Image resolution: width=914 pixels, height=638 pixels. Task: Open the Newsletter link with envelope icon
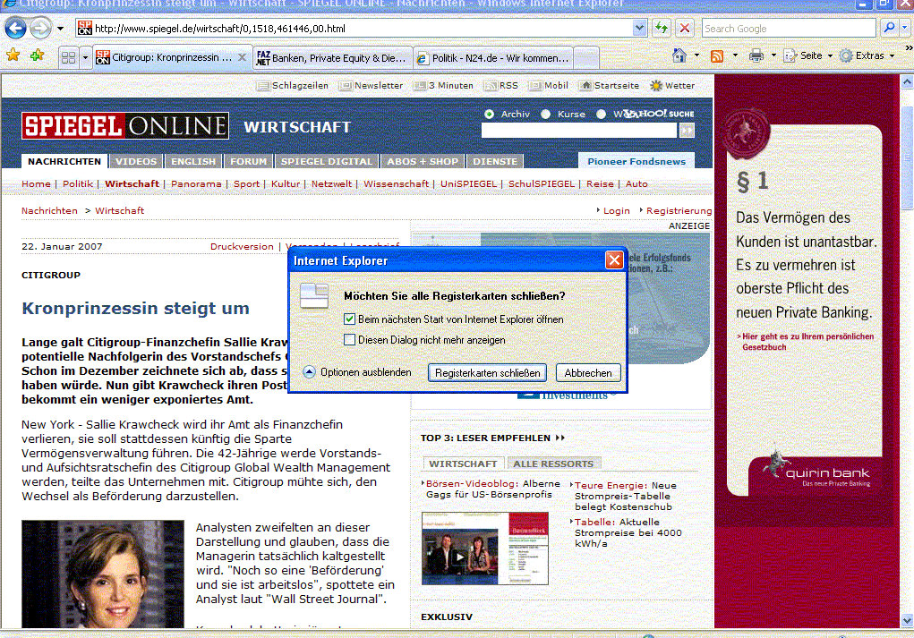(x=372, y=85)
